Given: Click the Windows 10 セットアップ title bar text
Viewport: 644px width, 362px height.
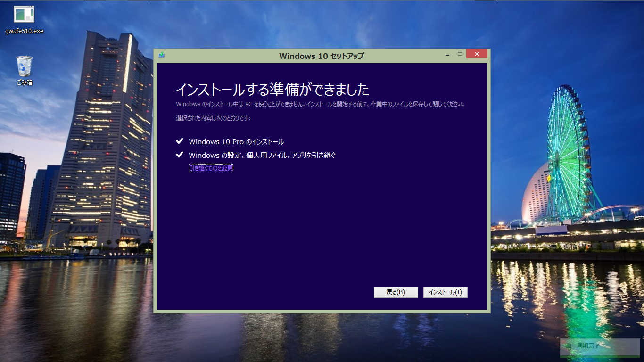Looking at the screenshot, I should click(x=322, y=56).
